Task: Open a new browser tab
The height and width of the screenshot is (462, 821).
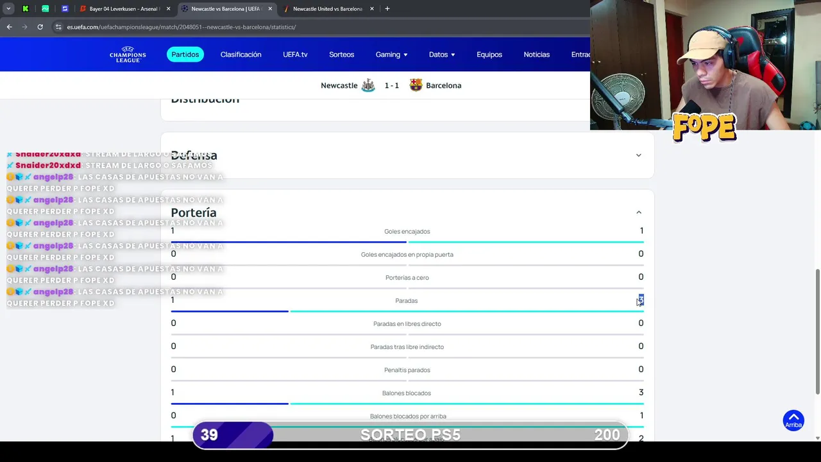Action: pyautogui.click(x=387, y=9)
